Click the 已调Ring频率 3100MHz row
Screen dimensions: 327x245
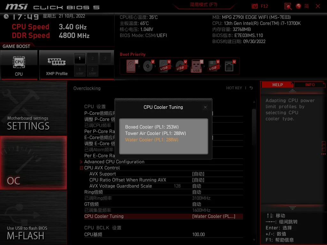(x=163, y=198)
